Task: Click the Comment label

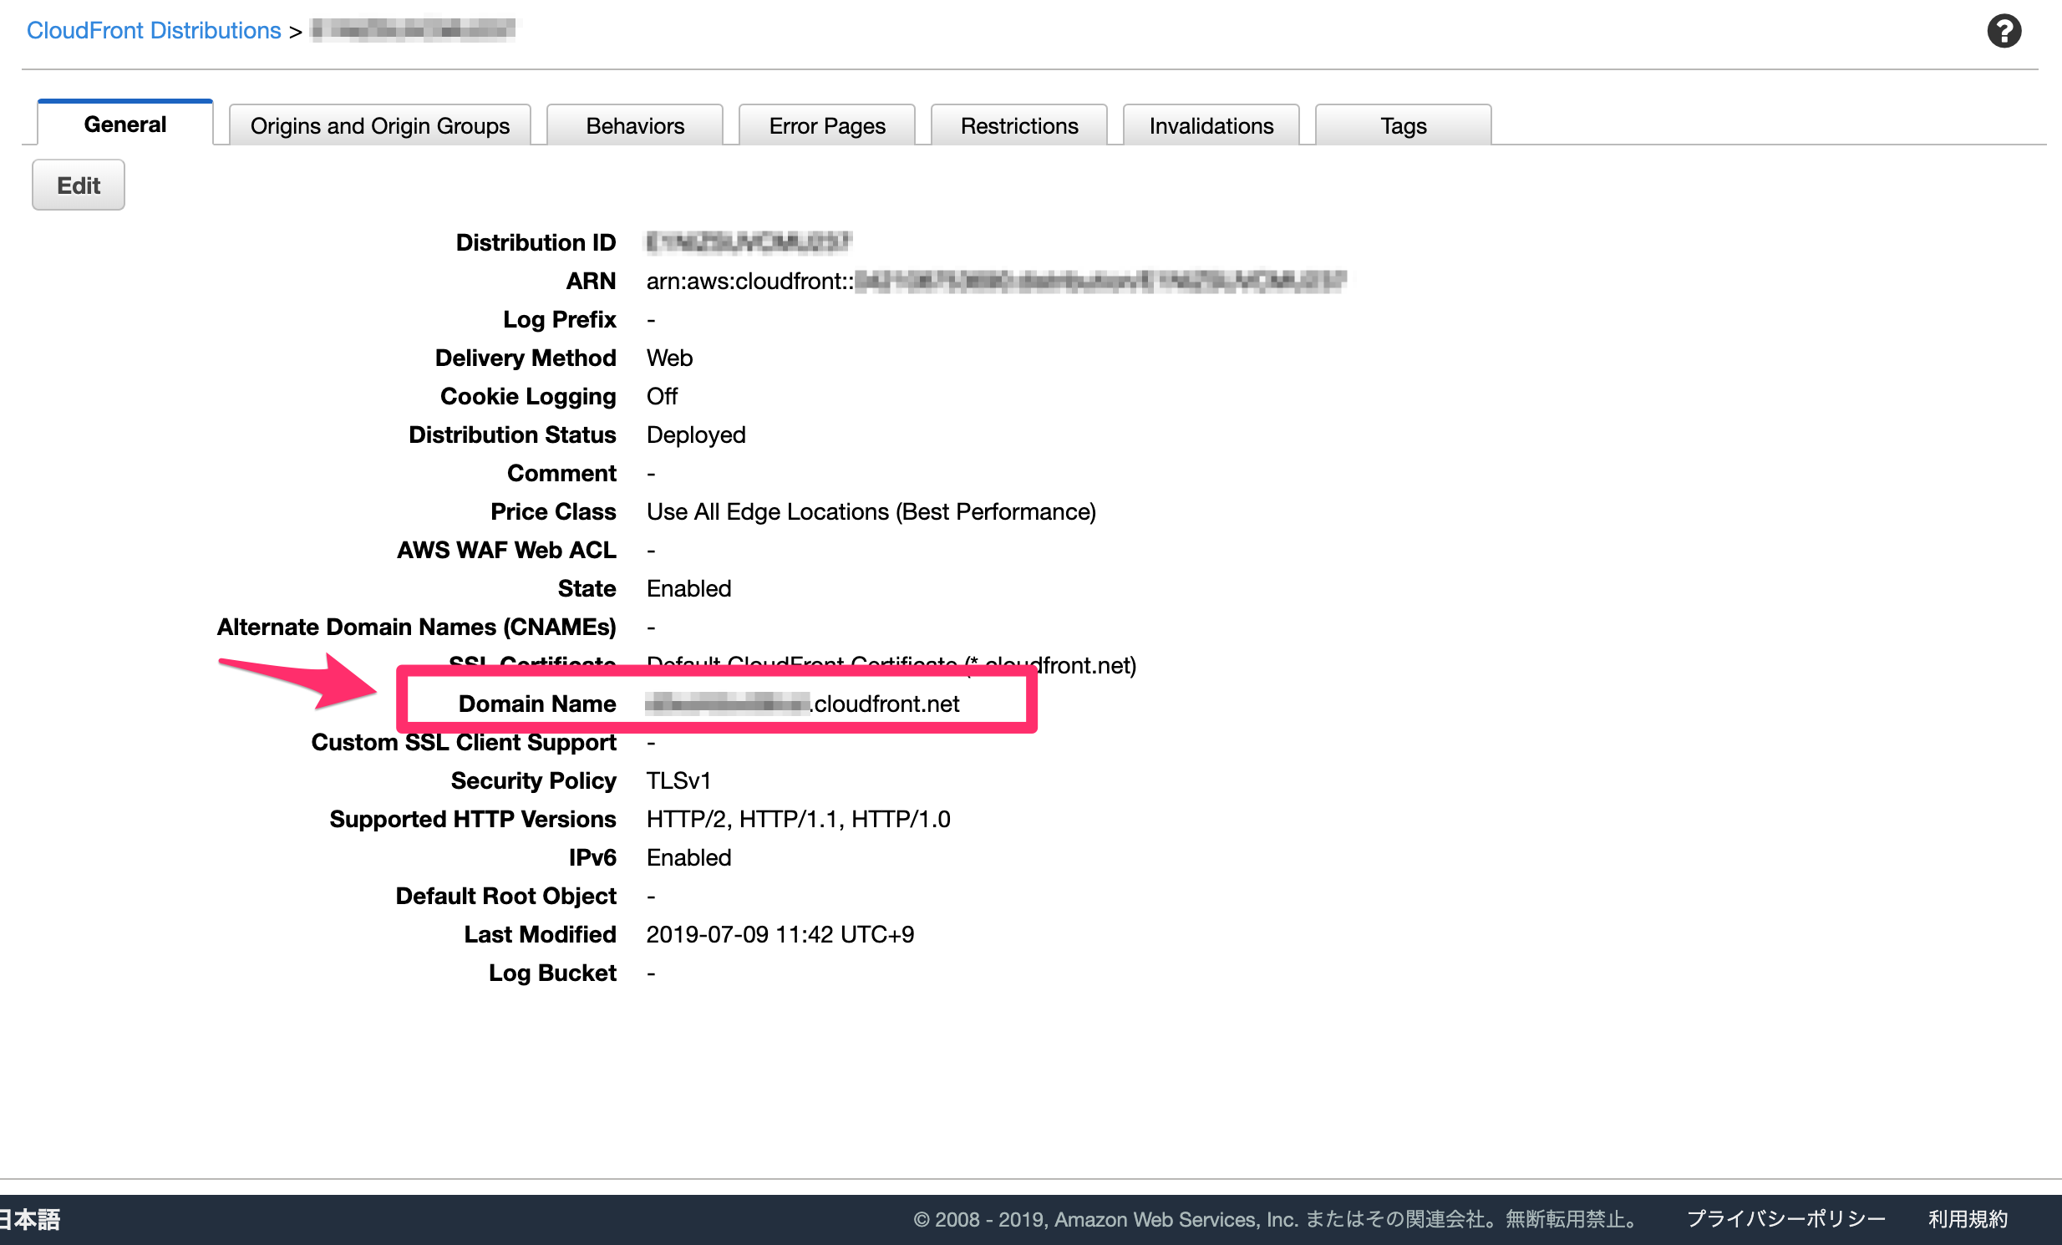Action: click(561, 473)
